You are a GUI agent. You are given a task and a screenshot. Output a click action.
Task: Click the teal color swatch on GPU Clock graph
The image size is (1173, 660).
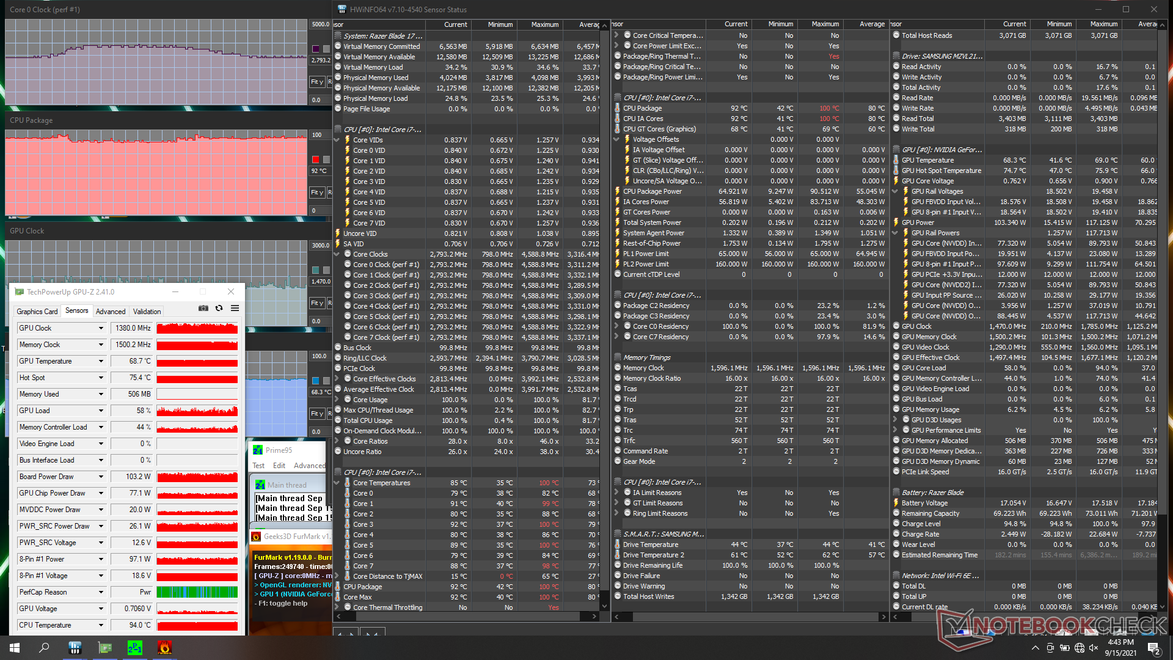pyautogui.click(x=316, y=270)
